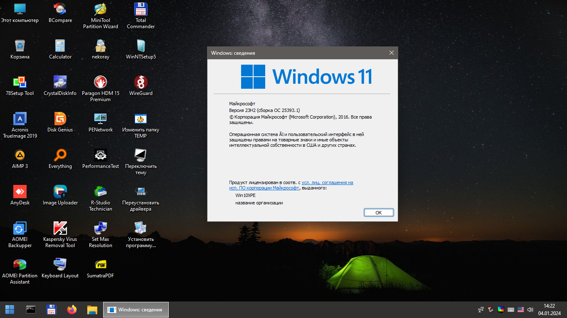The height and width of the screenshot is (318, 567).
Task: Select the Calculator desktop icon
Action: 60,50
